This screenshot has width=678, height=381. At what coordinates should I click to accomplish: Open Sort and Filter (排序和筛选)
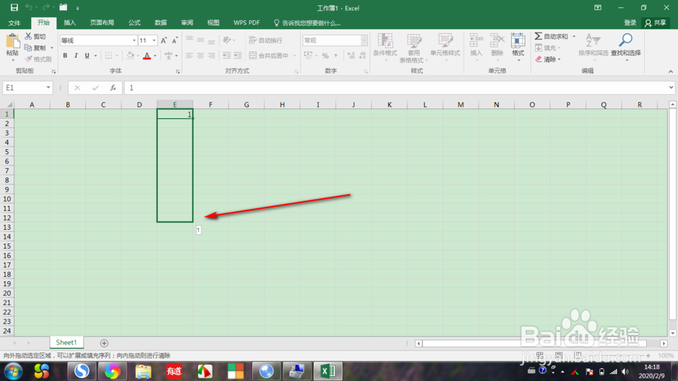pyautogui.click(x=593, y=46)
